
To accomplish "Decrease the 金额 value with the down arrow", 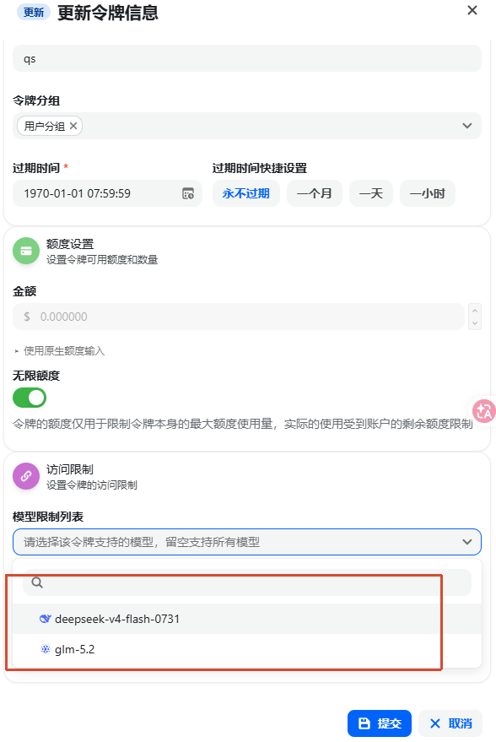I will 475,323.
